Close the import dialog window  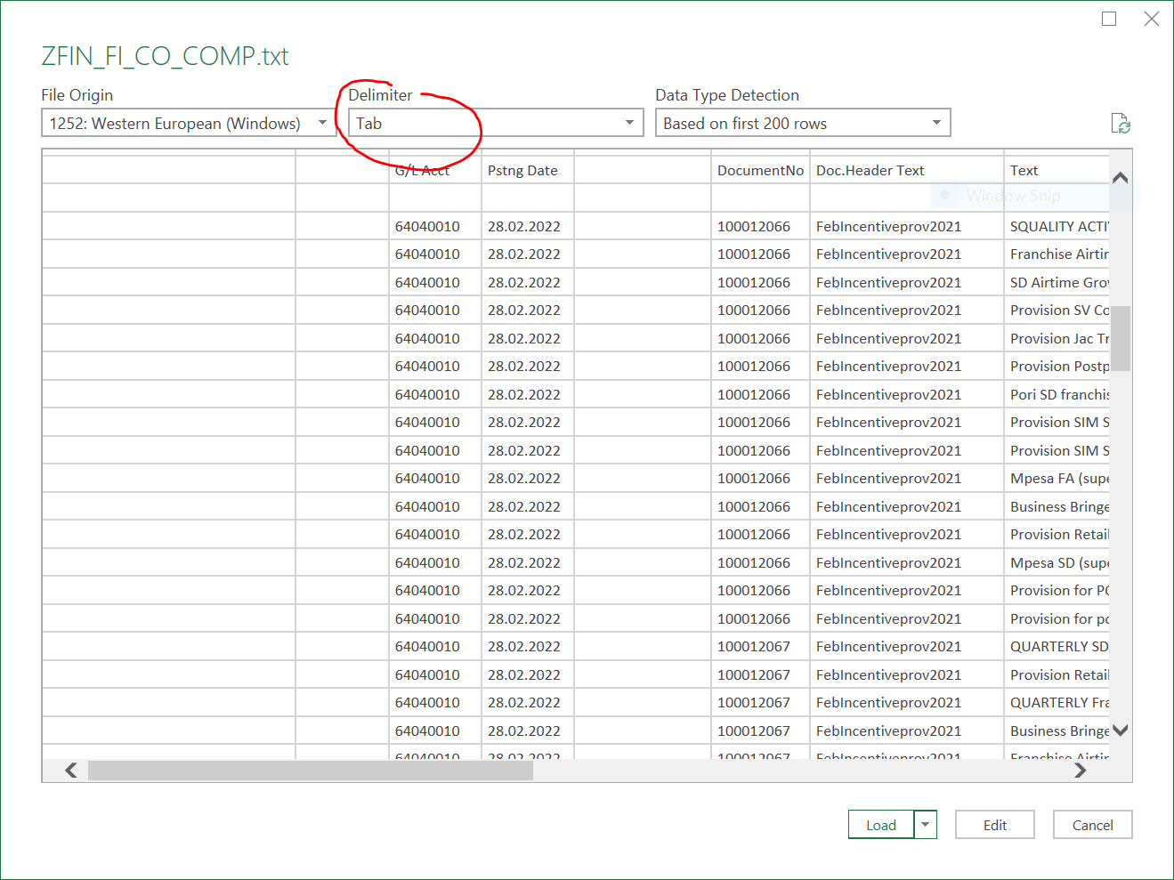click(x=1152, y=19)
